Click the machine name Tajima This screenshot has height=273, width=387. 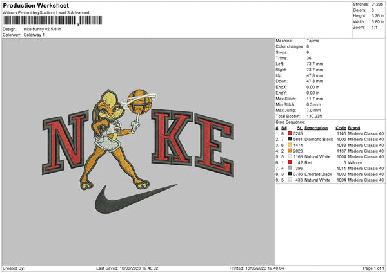[x=313, y=41]
